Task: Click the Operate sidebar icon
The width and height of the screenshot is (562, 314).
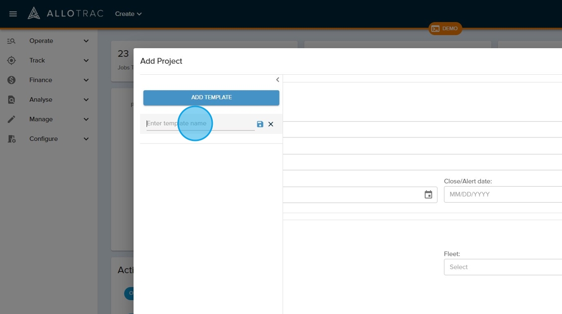Action: coord(12,41)
